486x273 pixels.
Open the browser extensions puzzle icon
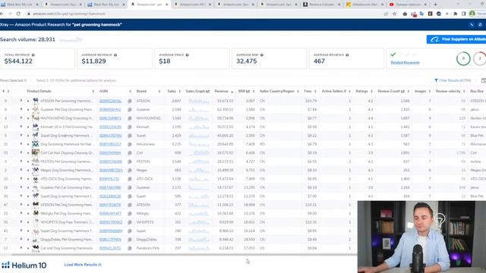(x=455, y=14)
